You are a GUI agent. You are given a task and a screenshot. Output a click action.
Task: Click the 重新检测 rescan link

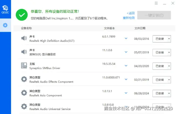pyautogui.click(x=129, y=18)
